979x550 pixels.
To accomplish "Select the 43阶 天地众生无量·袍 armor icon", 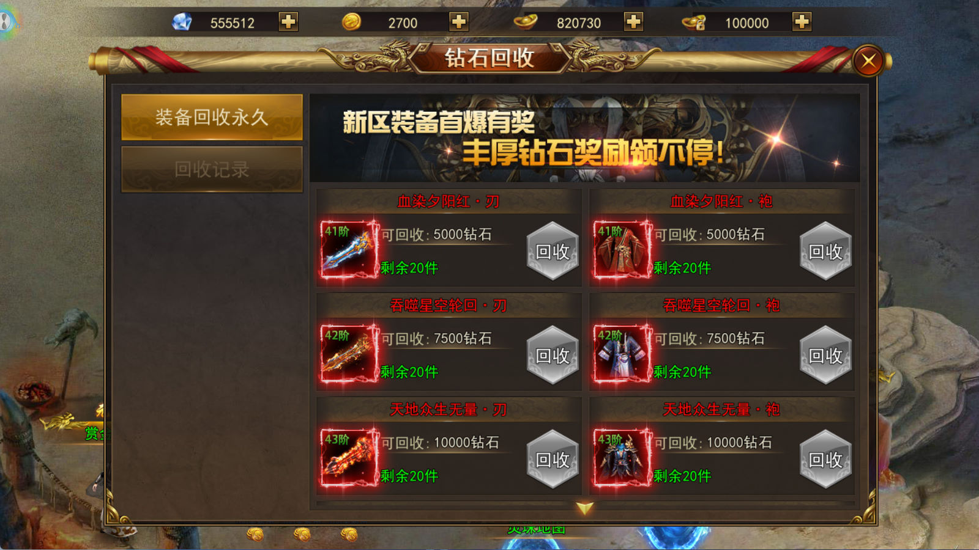I will pyautogui.click(x=622, y=457).
